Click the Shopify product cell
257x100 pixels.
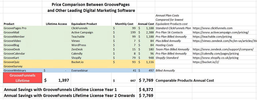[91, 58]
